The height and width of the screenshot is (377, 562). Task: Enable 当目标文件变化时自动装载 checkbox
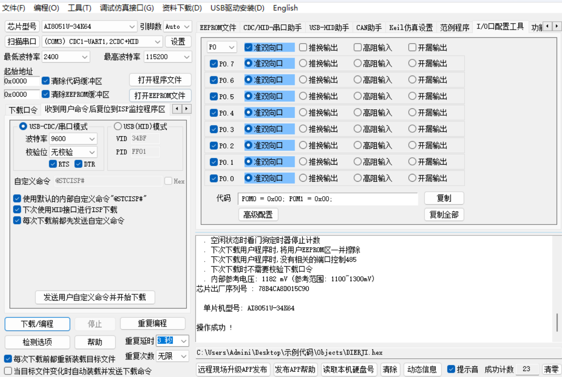[x=8, y=371]
